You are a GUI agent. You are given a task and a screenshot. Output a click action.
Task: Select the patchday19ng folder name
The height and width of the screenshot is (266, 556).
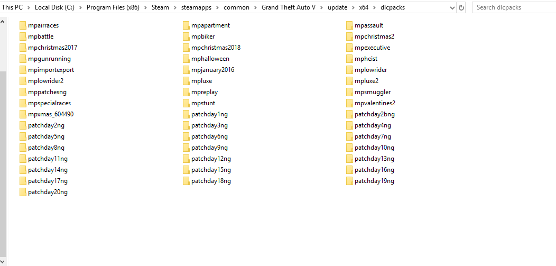click(374, 181)
